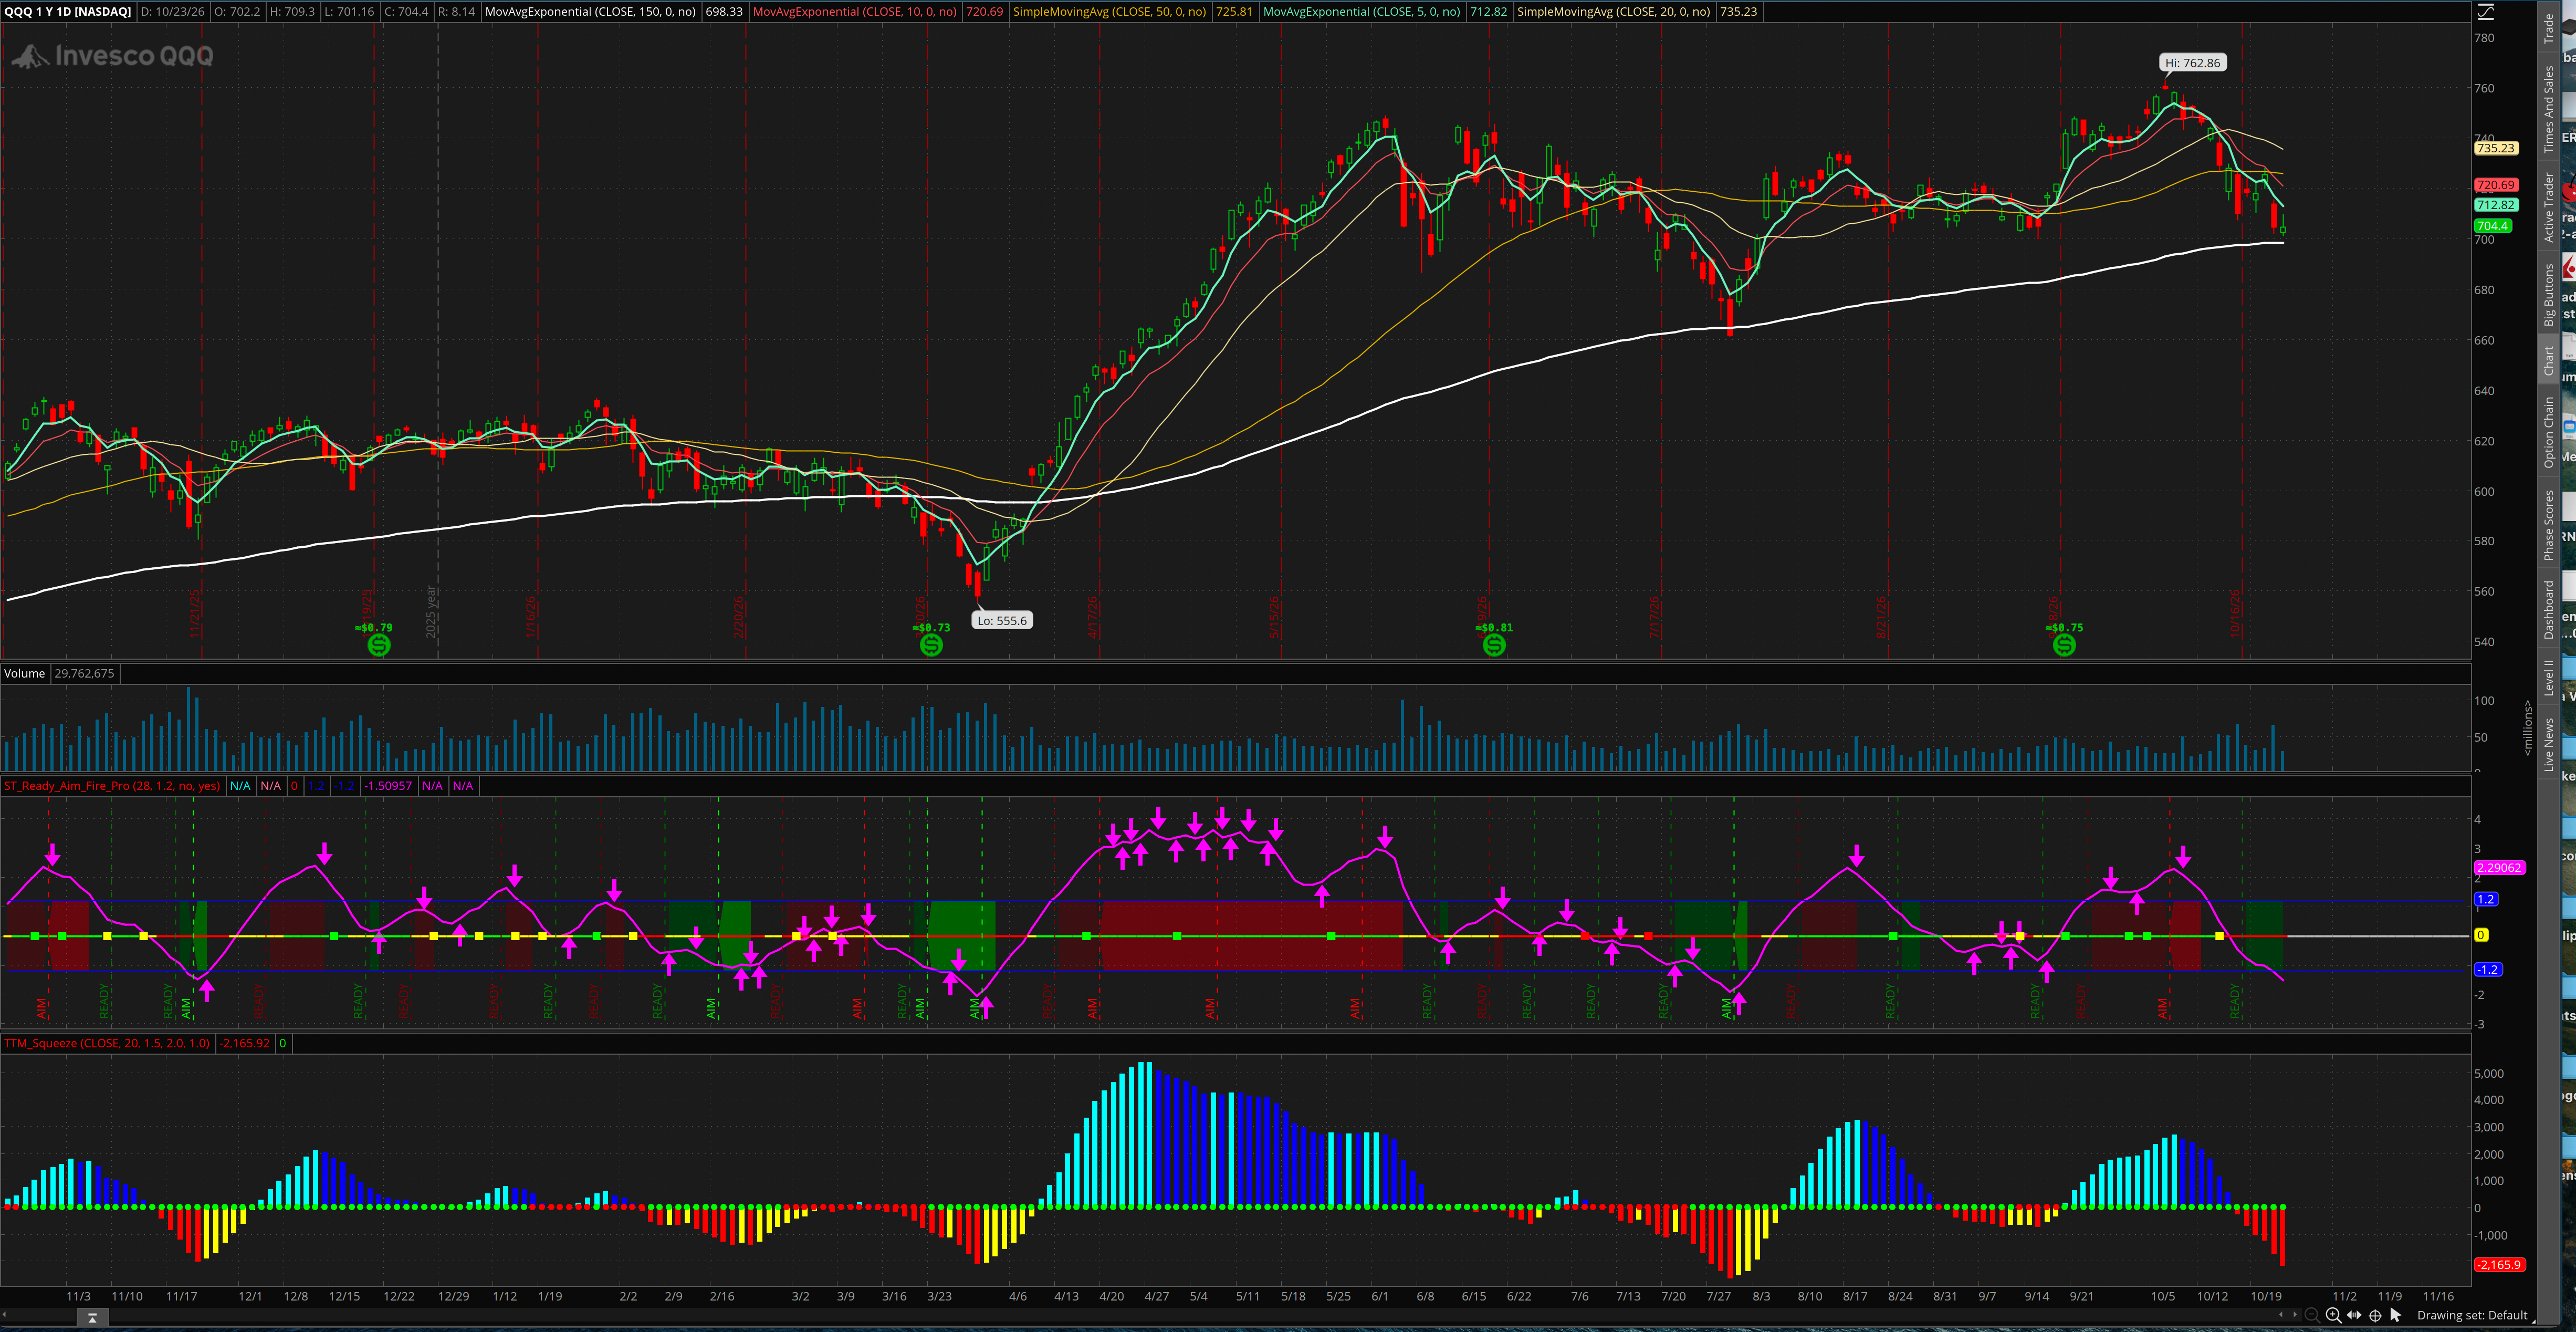Click the SimpleMovingAvg (CLOSE, 50, 0, no) study label

tap(1109, 11)
